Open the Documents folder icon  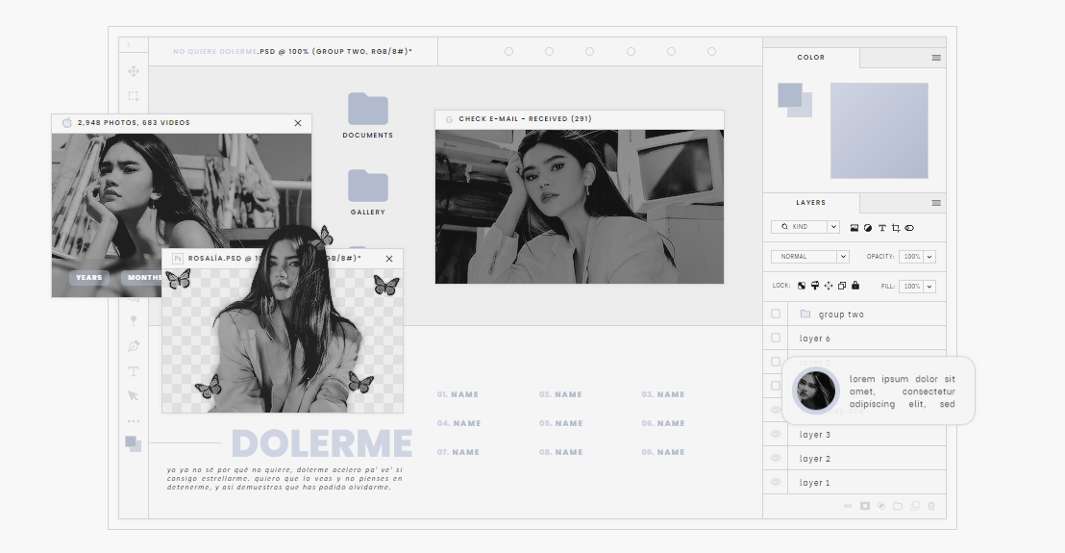[x=367, y=109]
